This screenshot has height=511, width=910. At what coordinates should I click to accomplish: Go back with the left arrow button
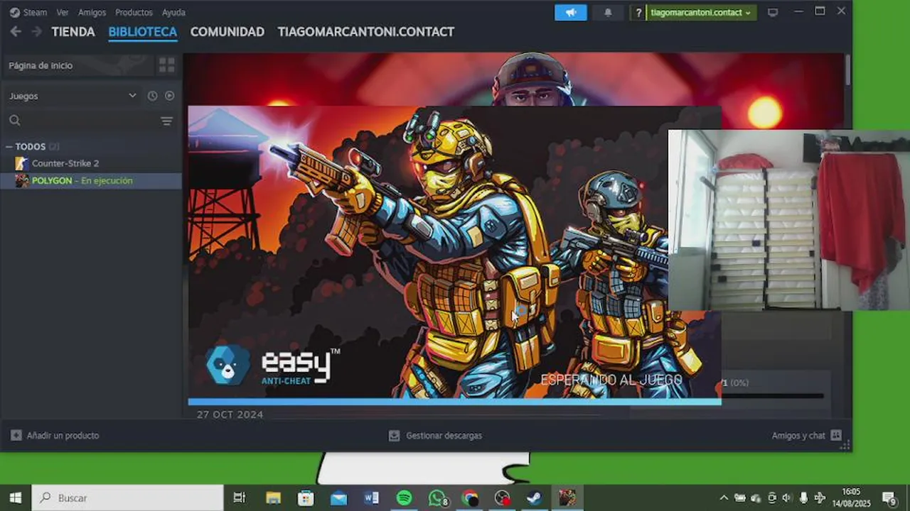pos(16,31)
